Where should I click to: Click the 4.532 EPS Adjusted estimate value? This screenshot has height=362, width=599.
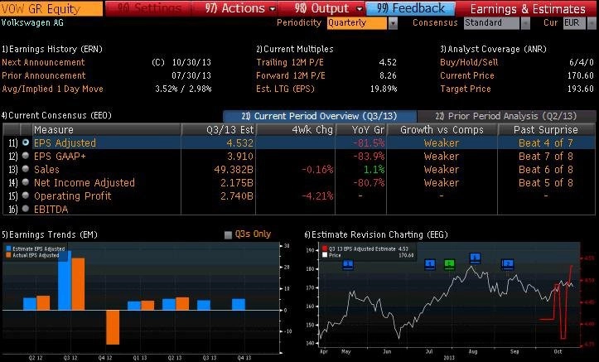coord(240,143)
